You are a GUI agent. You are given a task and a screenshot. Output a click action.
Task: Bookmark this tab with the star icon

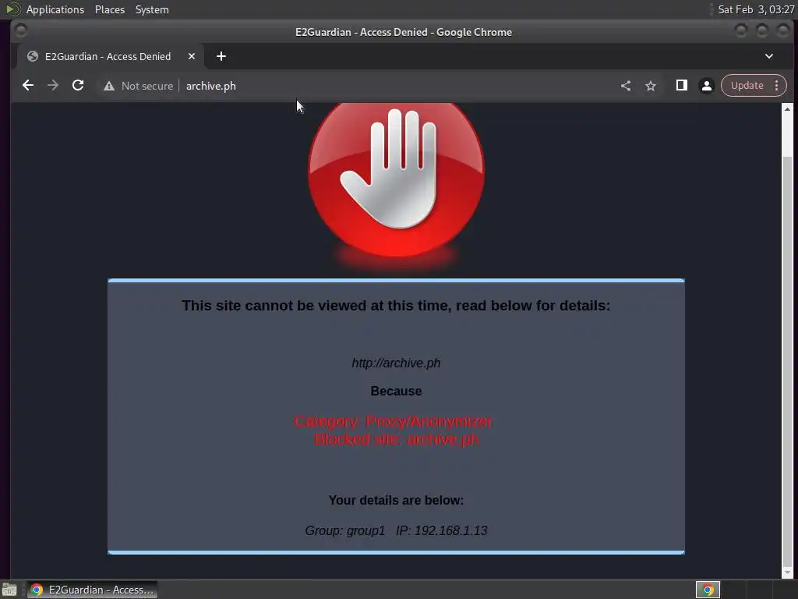(651, 86)
